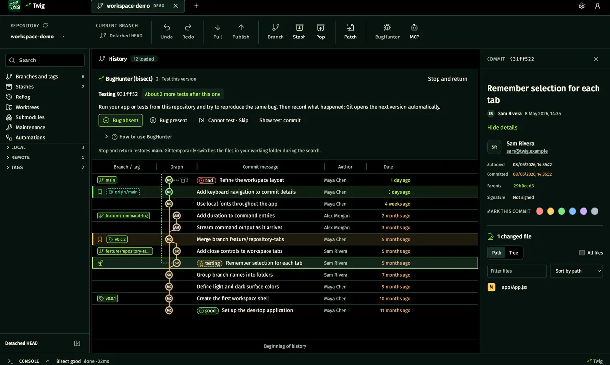Collapse the sidebar with the panel icon
This screenshot has height=365, width=610.
[x=77, y=343]
